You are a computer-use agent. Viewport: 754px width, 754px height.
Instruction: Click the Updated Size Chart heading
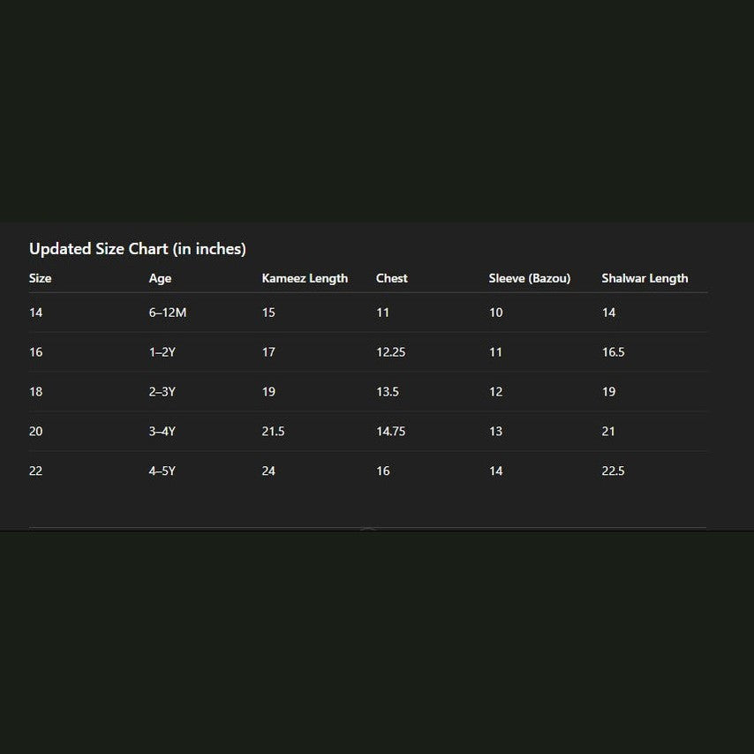(138, 249)
